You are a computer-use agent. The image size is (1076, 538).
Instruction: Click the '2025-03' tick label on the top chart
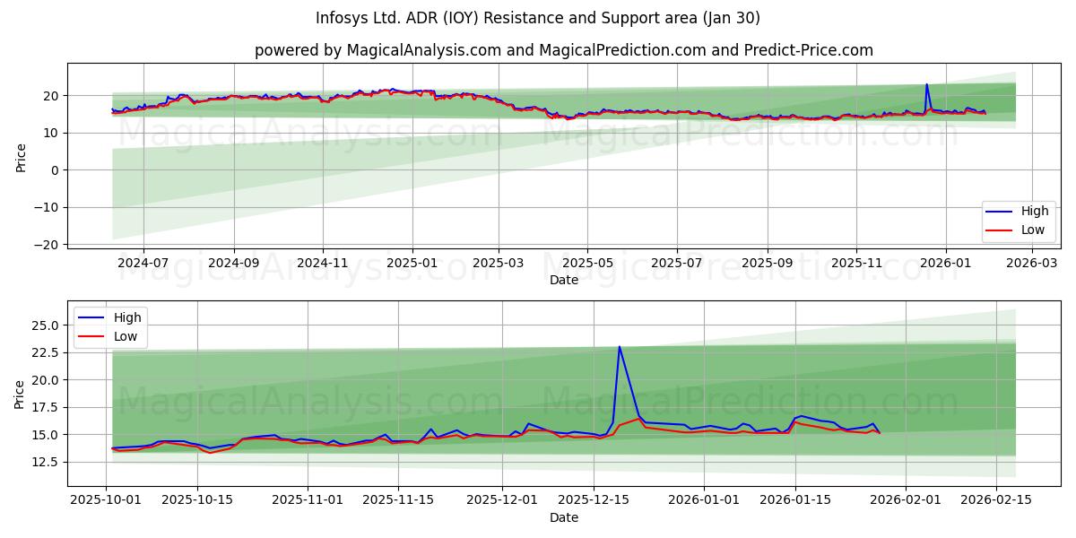point(499,264)
